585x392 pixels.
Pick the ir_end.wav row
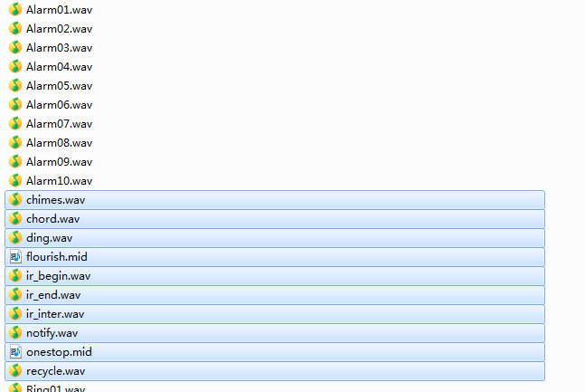pyautogui.click(x=275, y=295)
